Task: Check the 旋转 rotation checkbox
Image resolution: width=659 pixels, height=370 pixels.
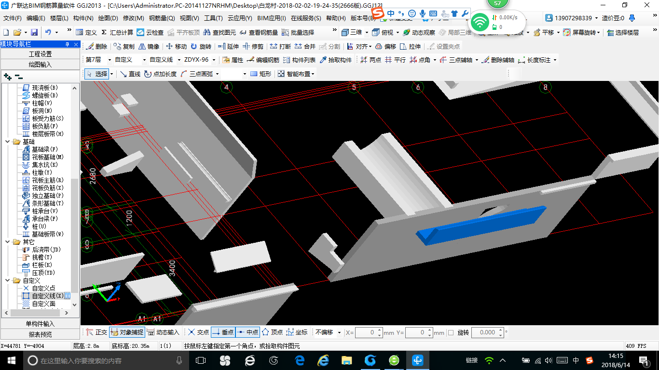Action: [x=451, y=332]
